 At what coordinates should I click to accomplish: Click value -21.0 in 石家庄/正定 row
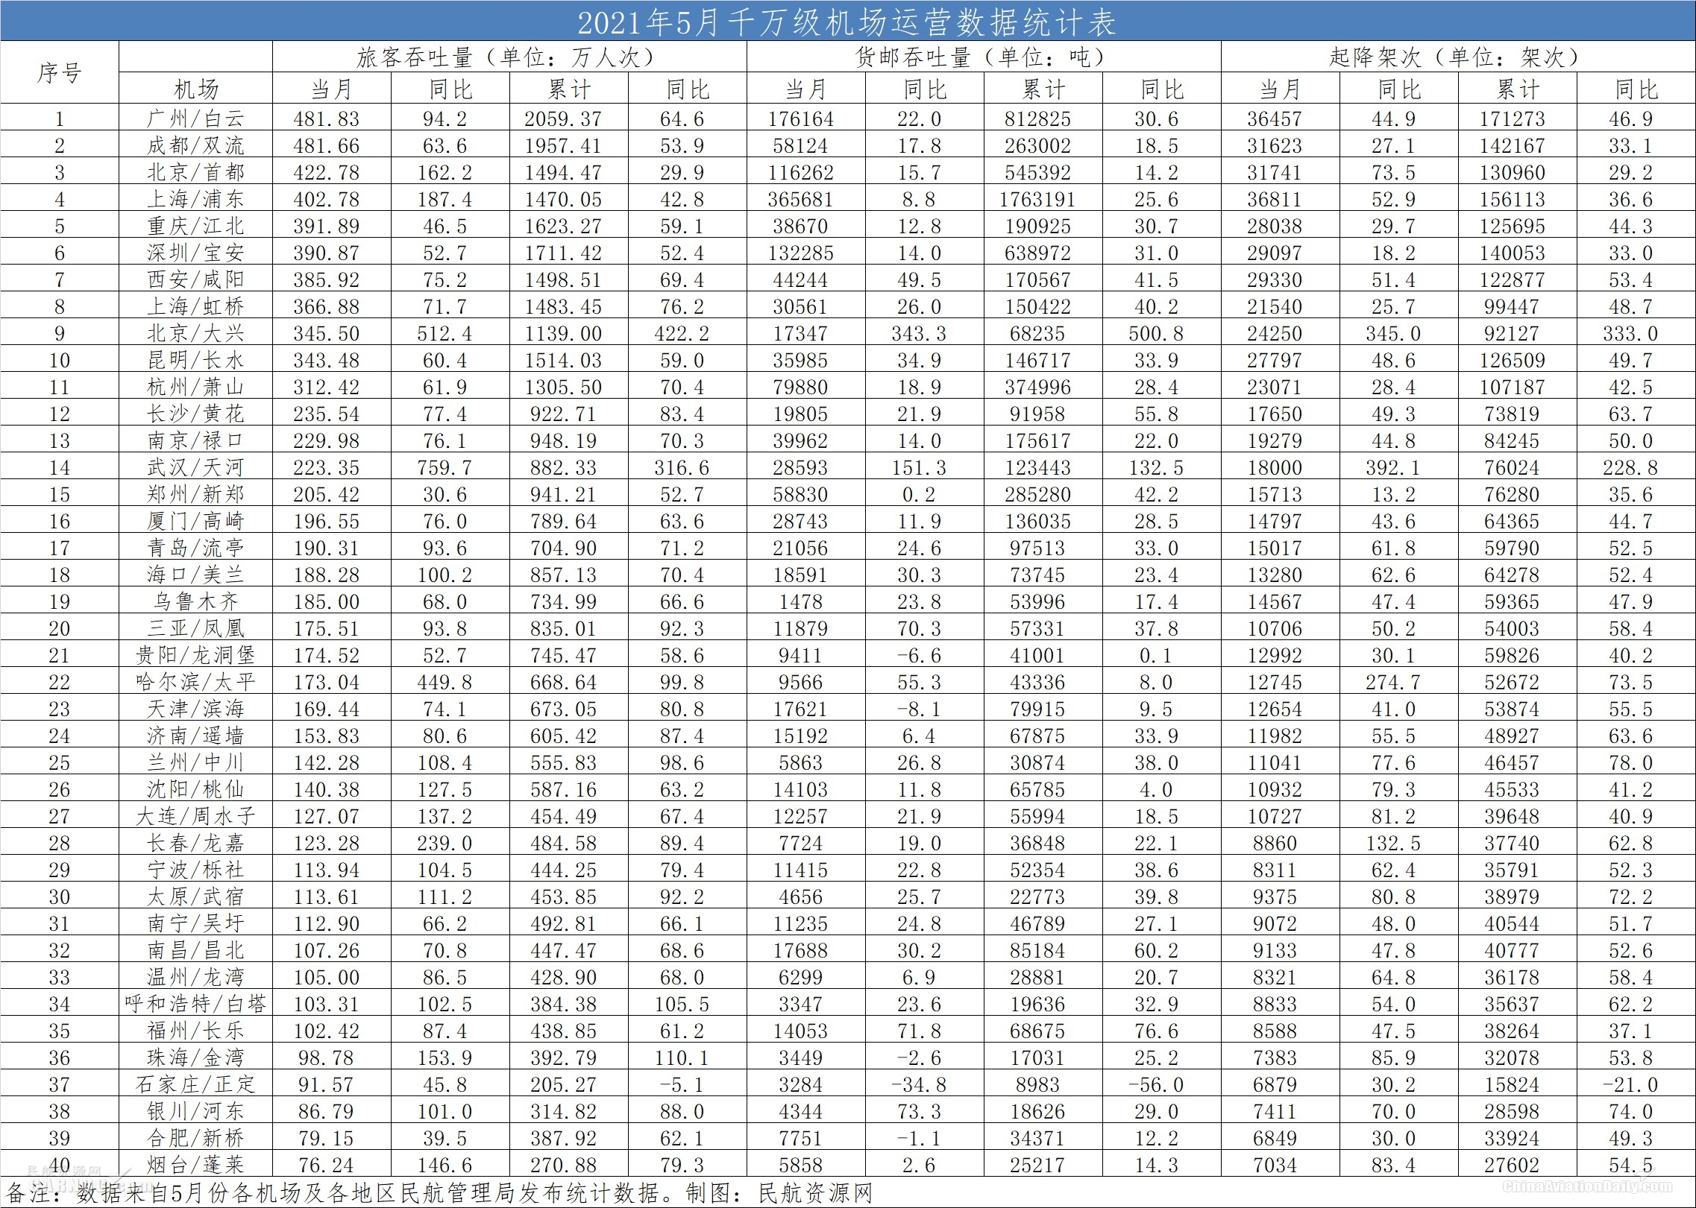coord(1631,1085)
